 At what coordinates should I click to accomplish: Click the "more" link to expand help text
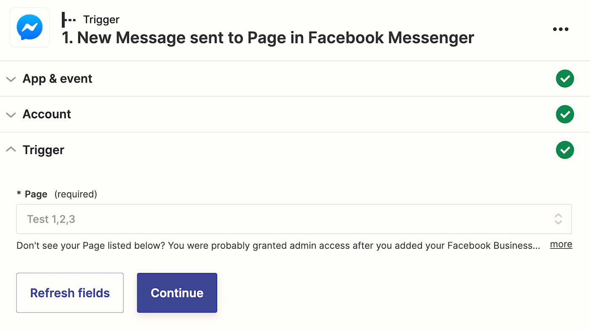click(x=561, y=244)
